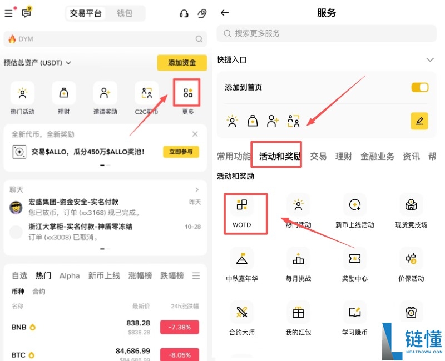Open the 预估总资产 (USDT) currency dropdown
The width and height of the screenshot is (445, 361).
pyautogui.click(x=37, y=63)
